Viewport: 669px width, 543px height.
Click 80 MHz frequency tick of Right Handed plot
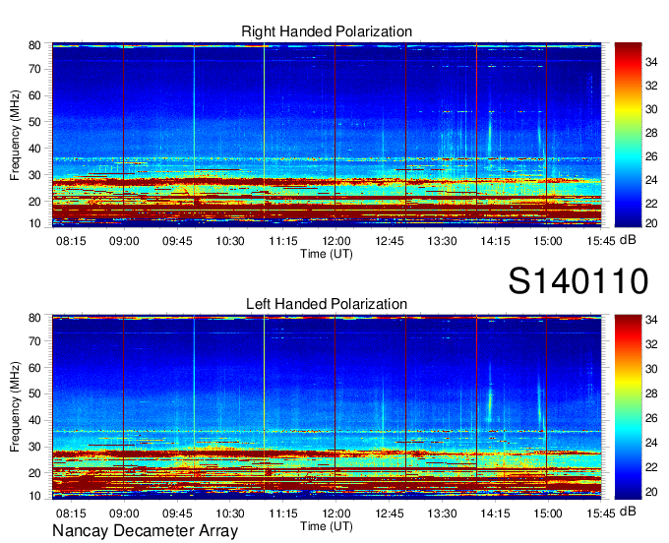[34, 45]
